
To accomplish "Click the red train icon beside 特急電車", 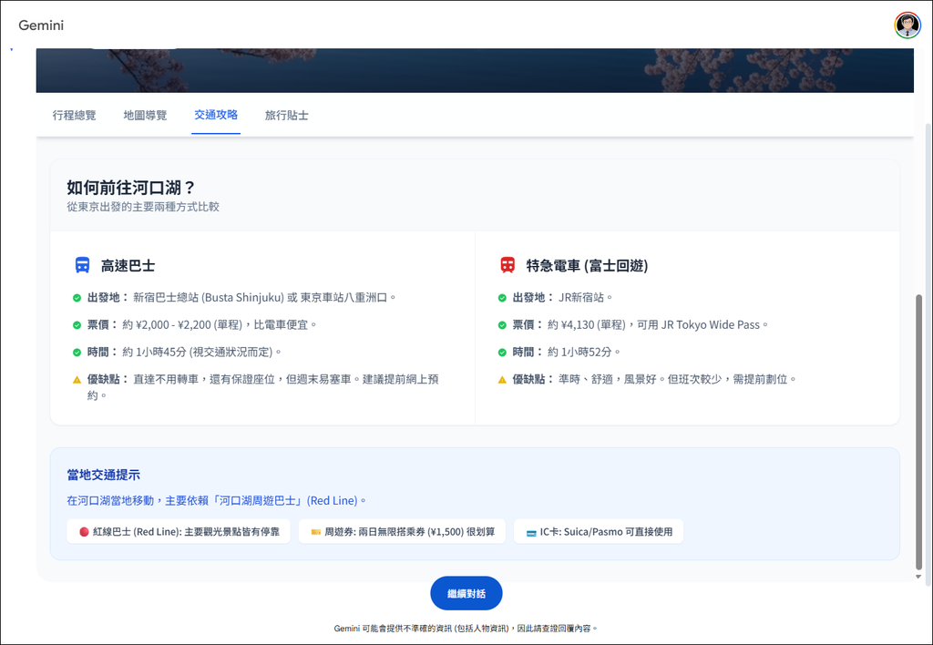I will [508, 263].
